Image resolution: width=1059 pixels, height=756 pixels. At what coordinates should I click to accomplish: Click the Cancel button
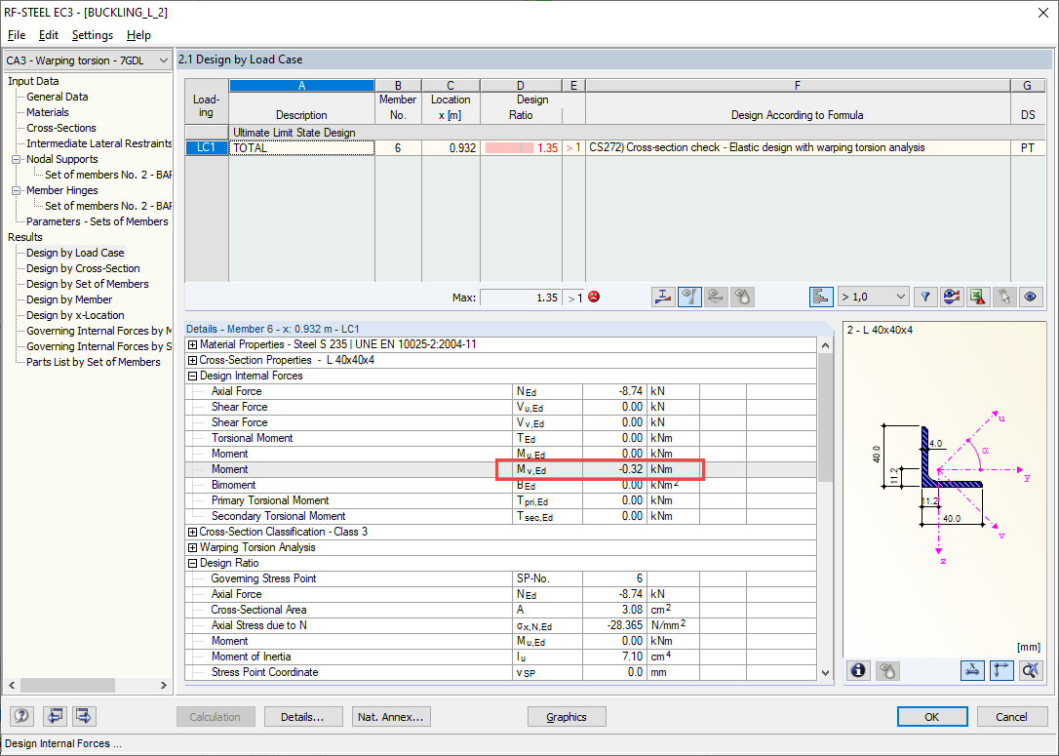[x=1011, y=717]
